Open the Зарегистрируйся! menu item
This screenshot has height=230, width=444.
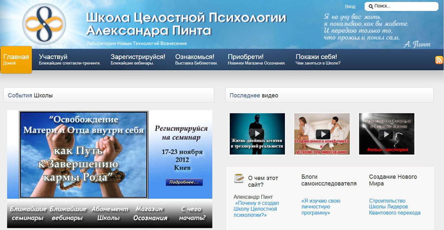138,59
